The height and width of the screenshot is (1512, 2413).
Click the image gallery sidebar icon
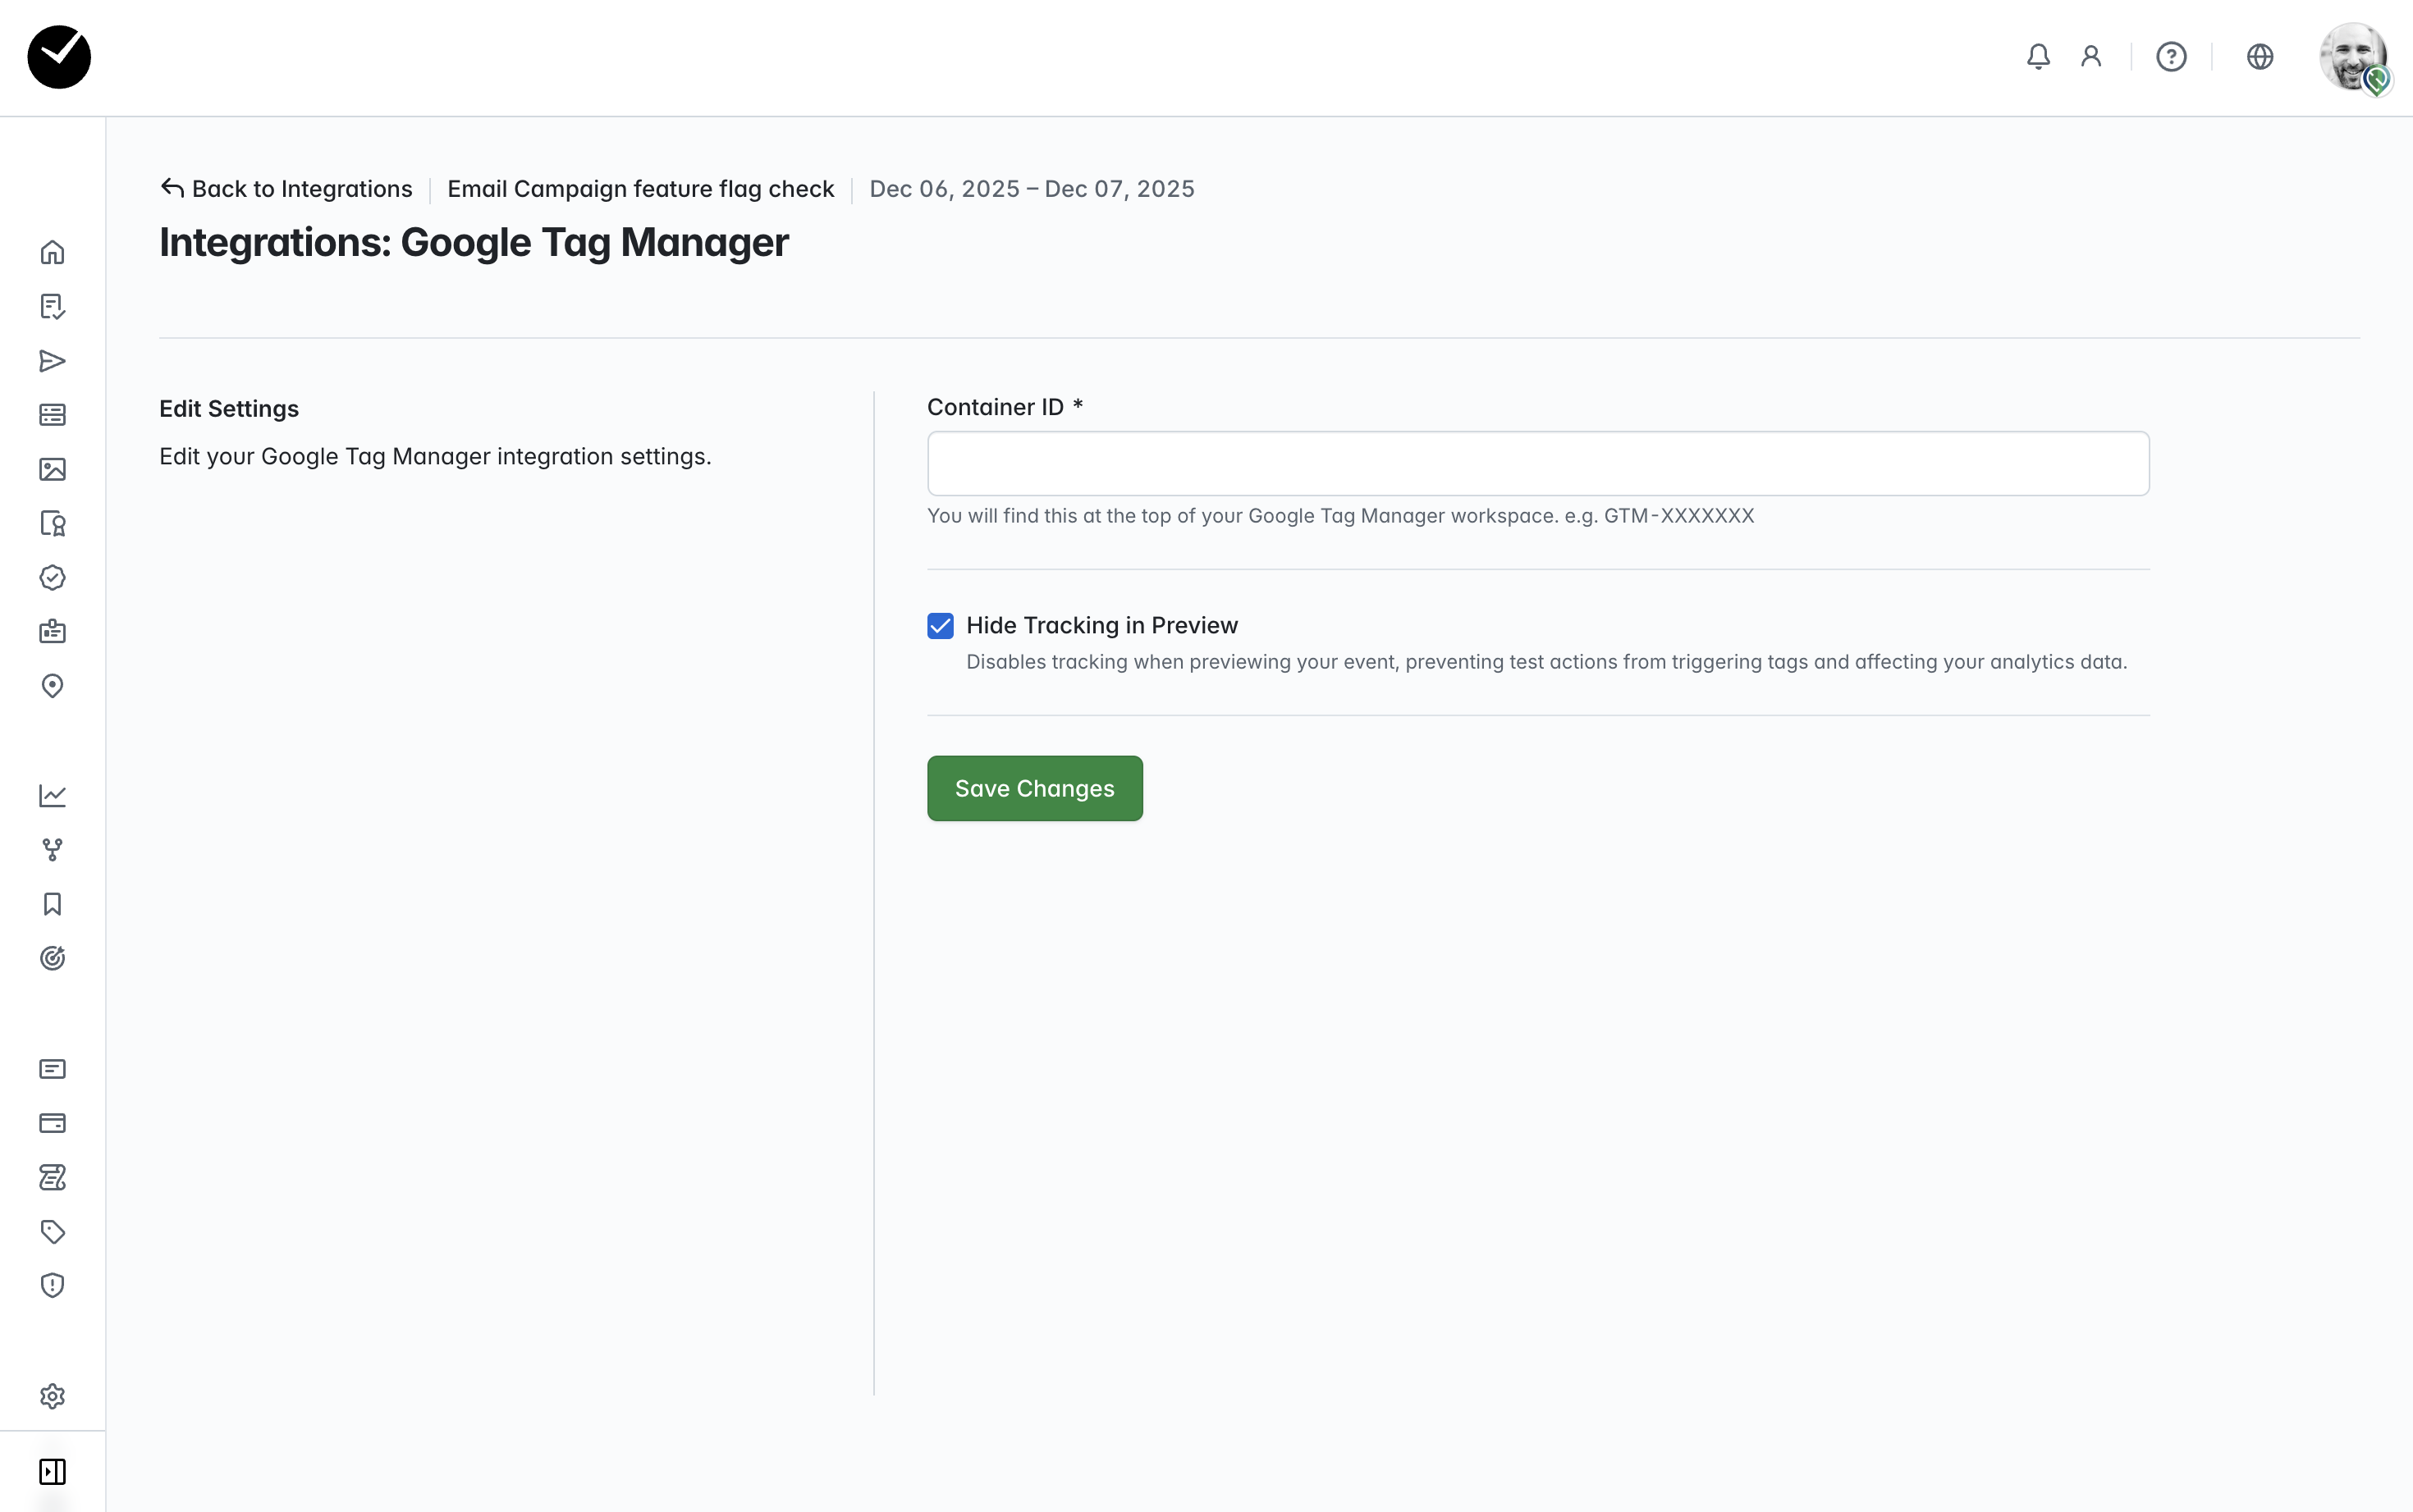click(52, 469)
